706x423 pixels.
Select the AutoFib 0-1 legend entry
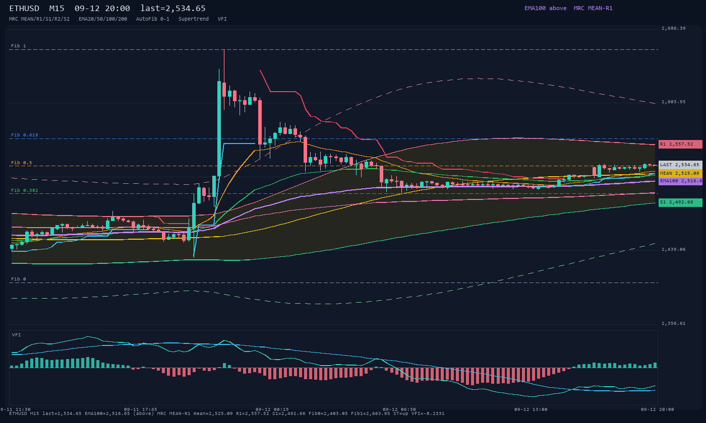[x=153, y=19]
